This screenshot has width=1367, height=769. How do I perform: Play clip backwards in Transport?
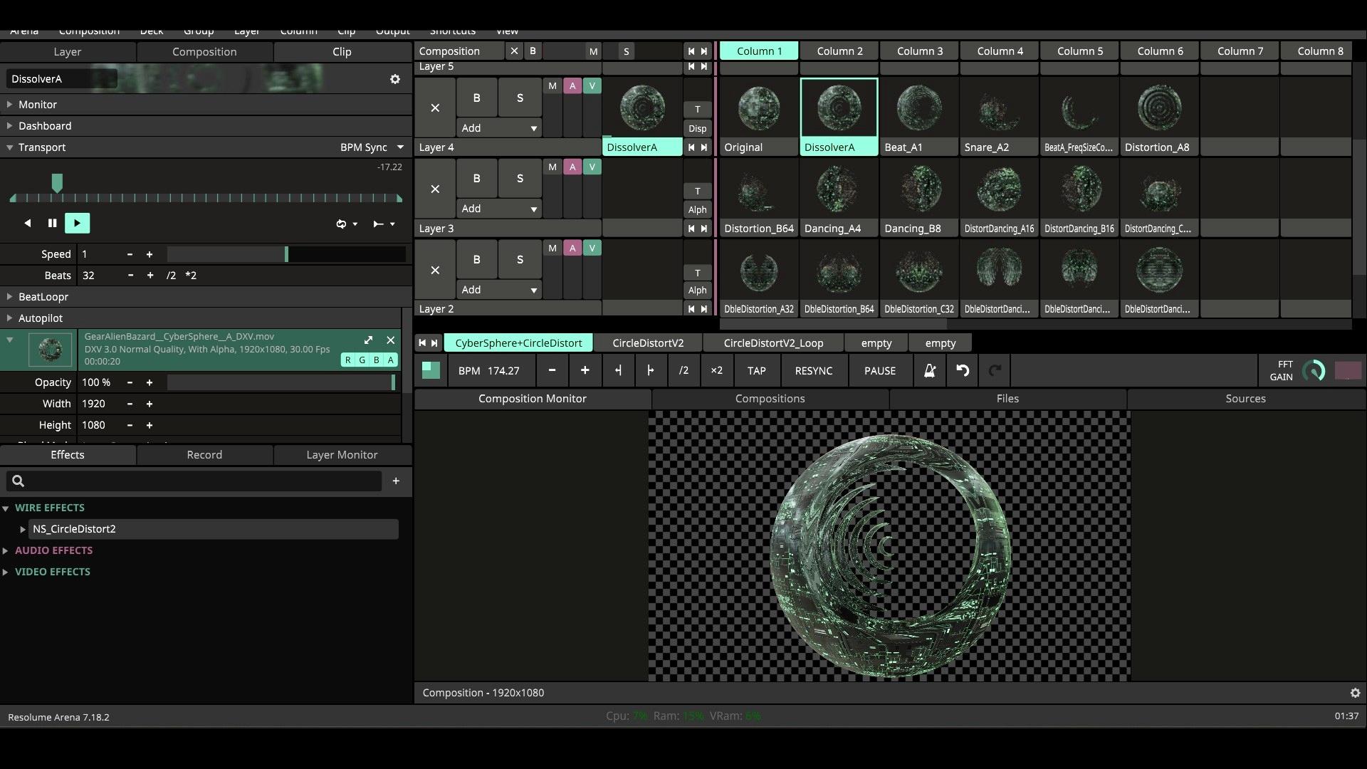[x=27, y=223]
